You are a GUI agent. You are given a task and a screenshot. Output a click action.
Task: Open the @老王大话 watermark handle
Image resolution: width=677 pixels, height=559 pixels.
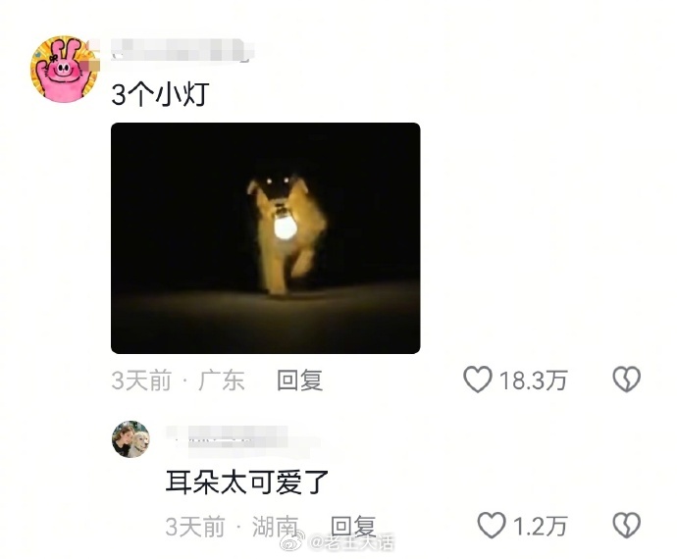click(x=352, y=542)
